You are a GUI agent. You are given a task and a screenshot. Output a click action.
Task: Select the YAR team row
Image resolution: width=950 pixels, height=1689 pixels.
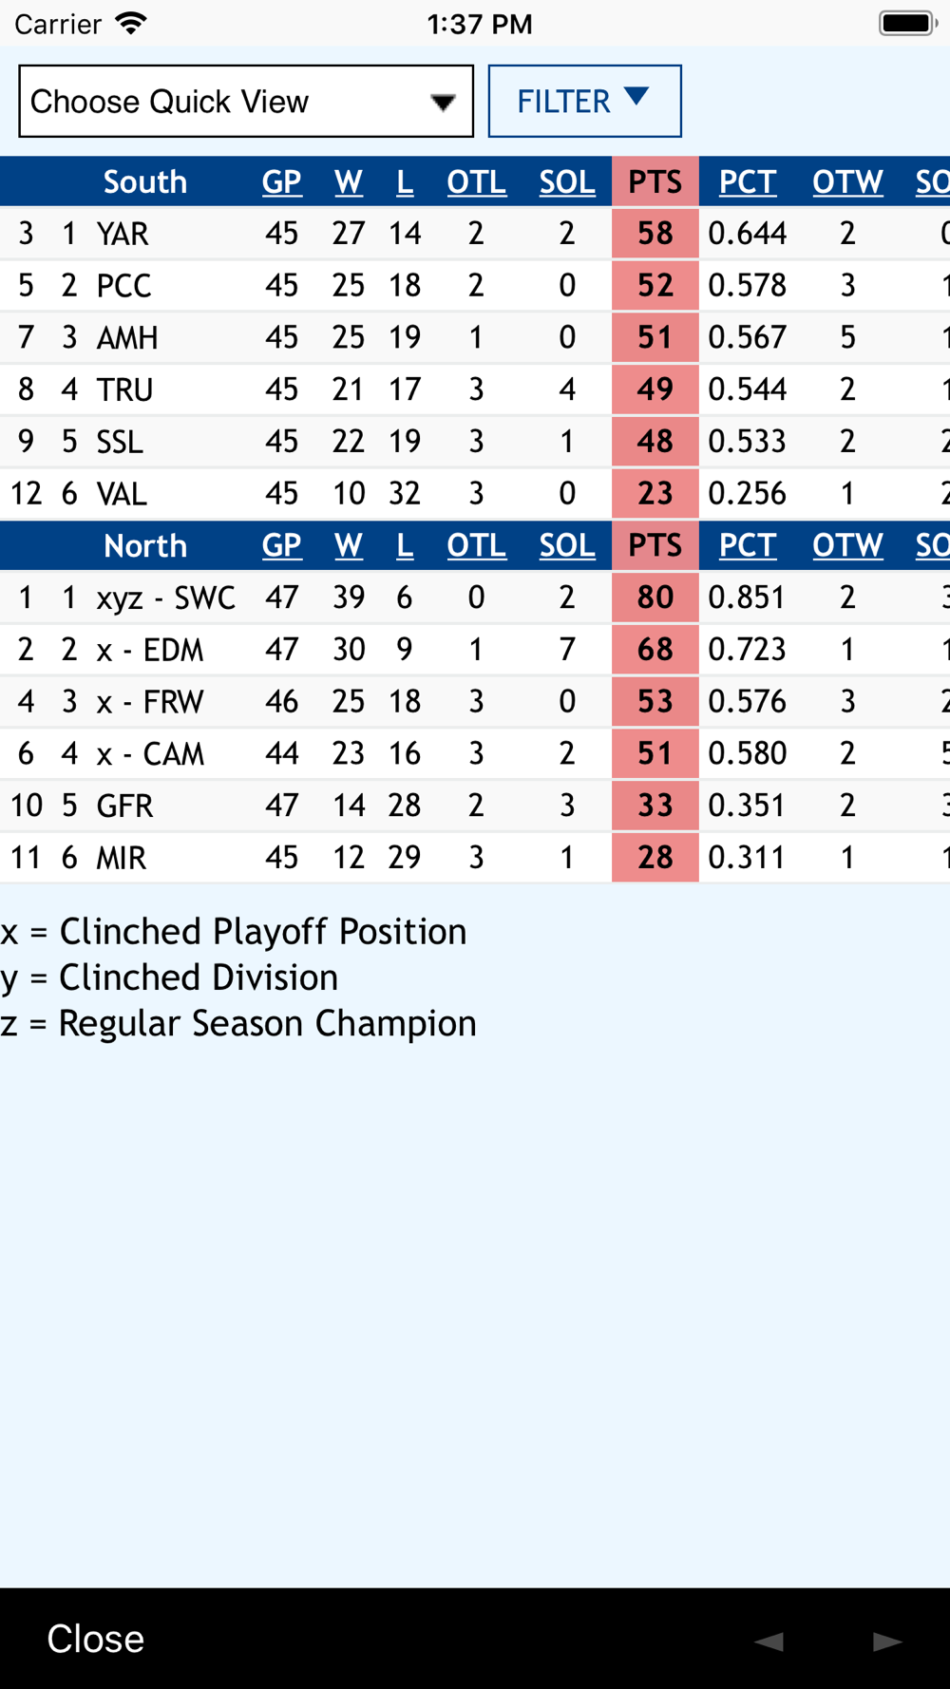tap(123, 234)
